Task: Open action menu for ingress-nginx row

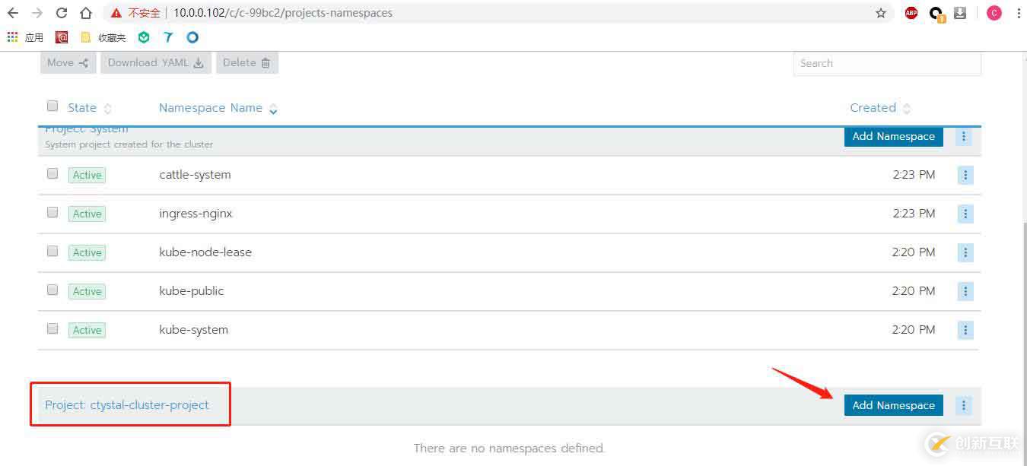Action: 965,214
